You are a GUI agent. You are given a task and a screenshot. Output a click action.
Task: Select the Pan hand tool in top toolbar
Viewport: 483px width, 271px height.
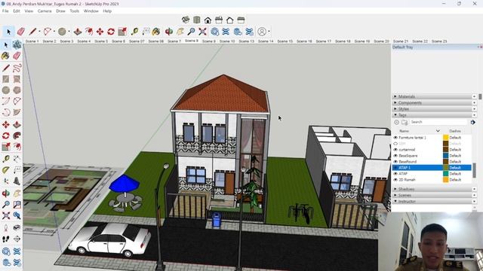tap(180, 32)
